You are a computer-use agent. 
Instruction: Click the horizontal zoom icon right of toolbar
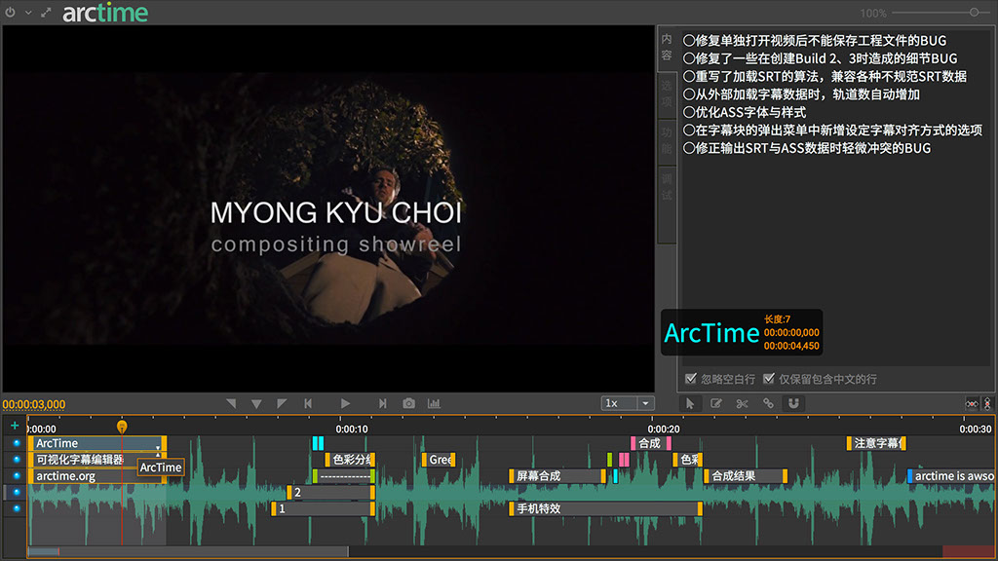click(972, 404)
